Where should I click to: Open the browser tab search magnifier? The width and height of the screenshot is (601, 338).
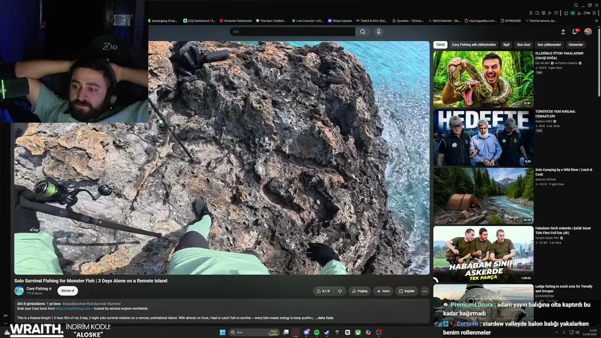coord(576,5)
